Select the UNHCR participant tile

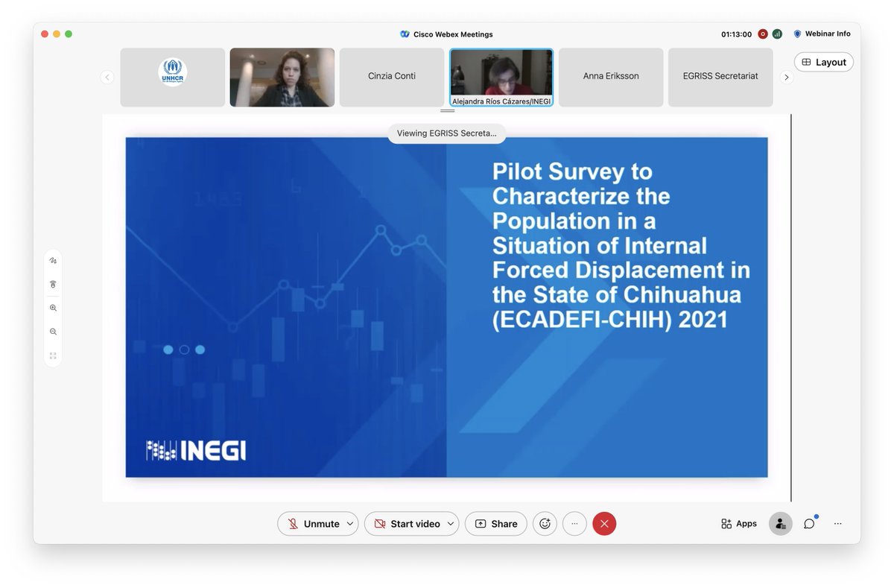[173, 78]
